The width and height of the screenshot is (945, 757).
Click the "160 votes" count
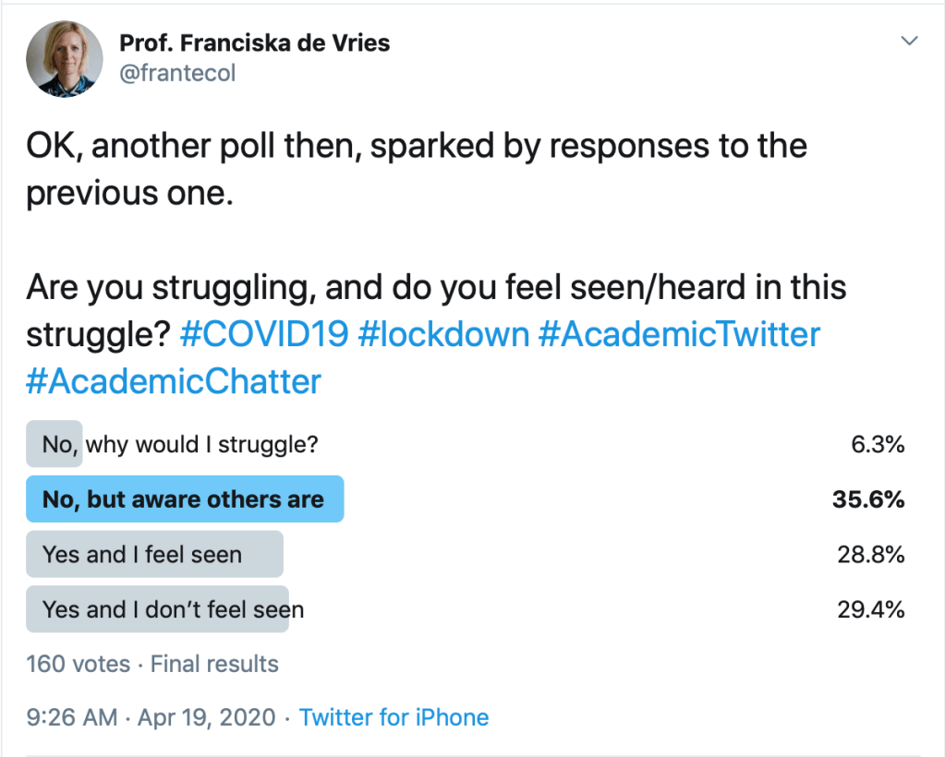pyautogui.click(x=78, y=664)
